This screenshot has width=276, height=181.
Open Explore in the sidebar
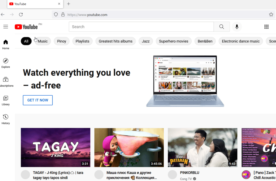pos(6,63)
